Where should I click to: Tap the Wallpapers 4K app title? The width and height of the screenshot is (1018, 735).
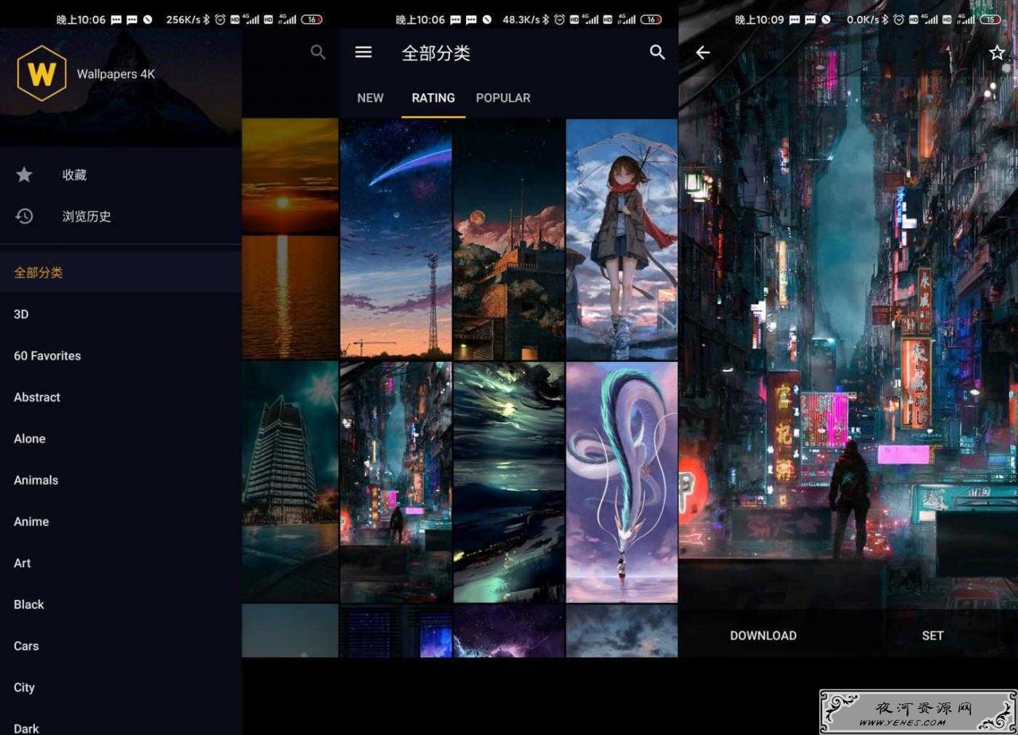point(116,74)
